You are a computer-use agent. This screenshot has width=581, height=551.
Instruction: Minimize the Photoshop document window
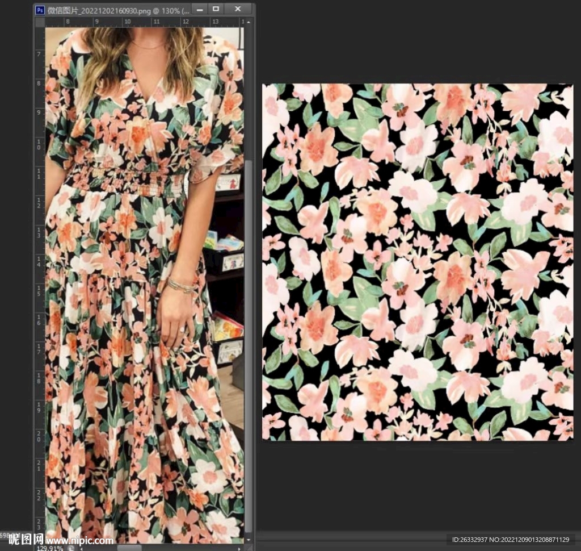tap(199, 9)
